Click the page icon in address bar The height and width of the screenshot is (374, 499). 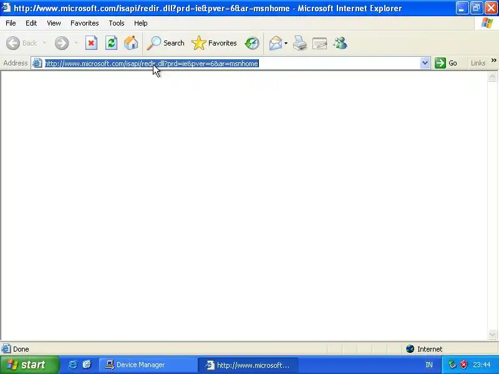pyautogui.click(x=37, y=64)
